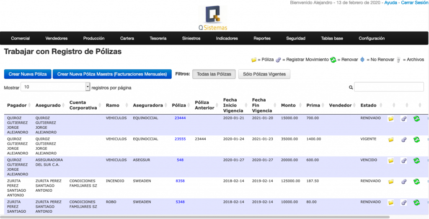Open the Configuración menu

coord(372,38)
